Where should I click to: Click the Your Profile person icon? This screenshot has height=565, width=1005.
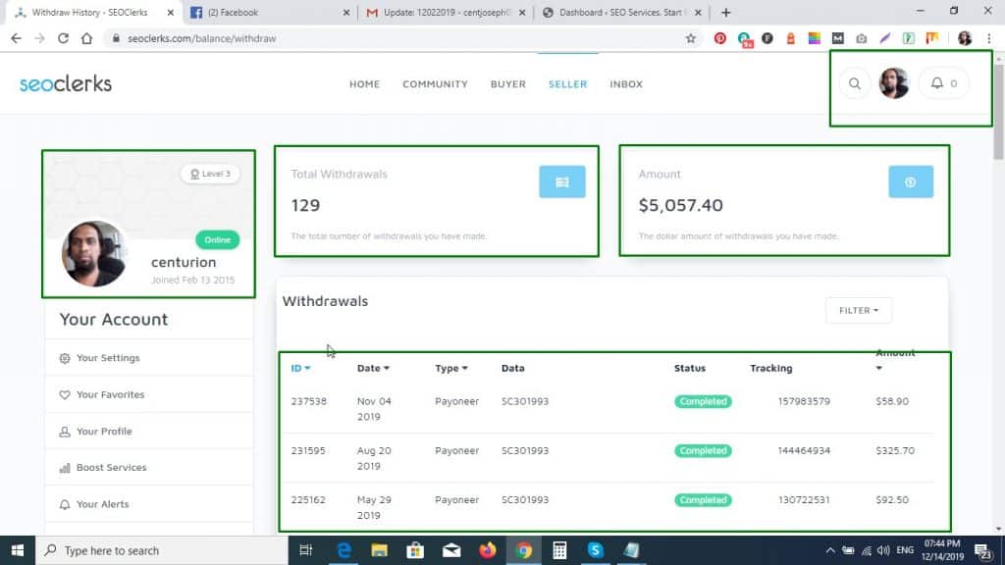pos(65,432)
